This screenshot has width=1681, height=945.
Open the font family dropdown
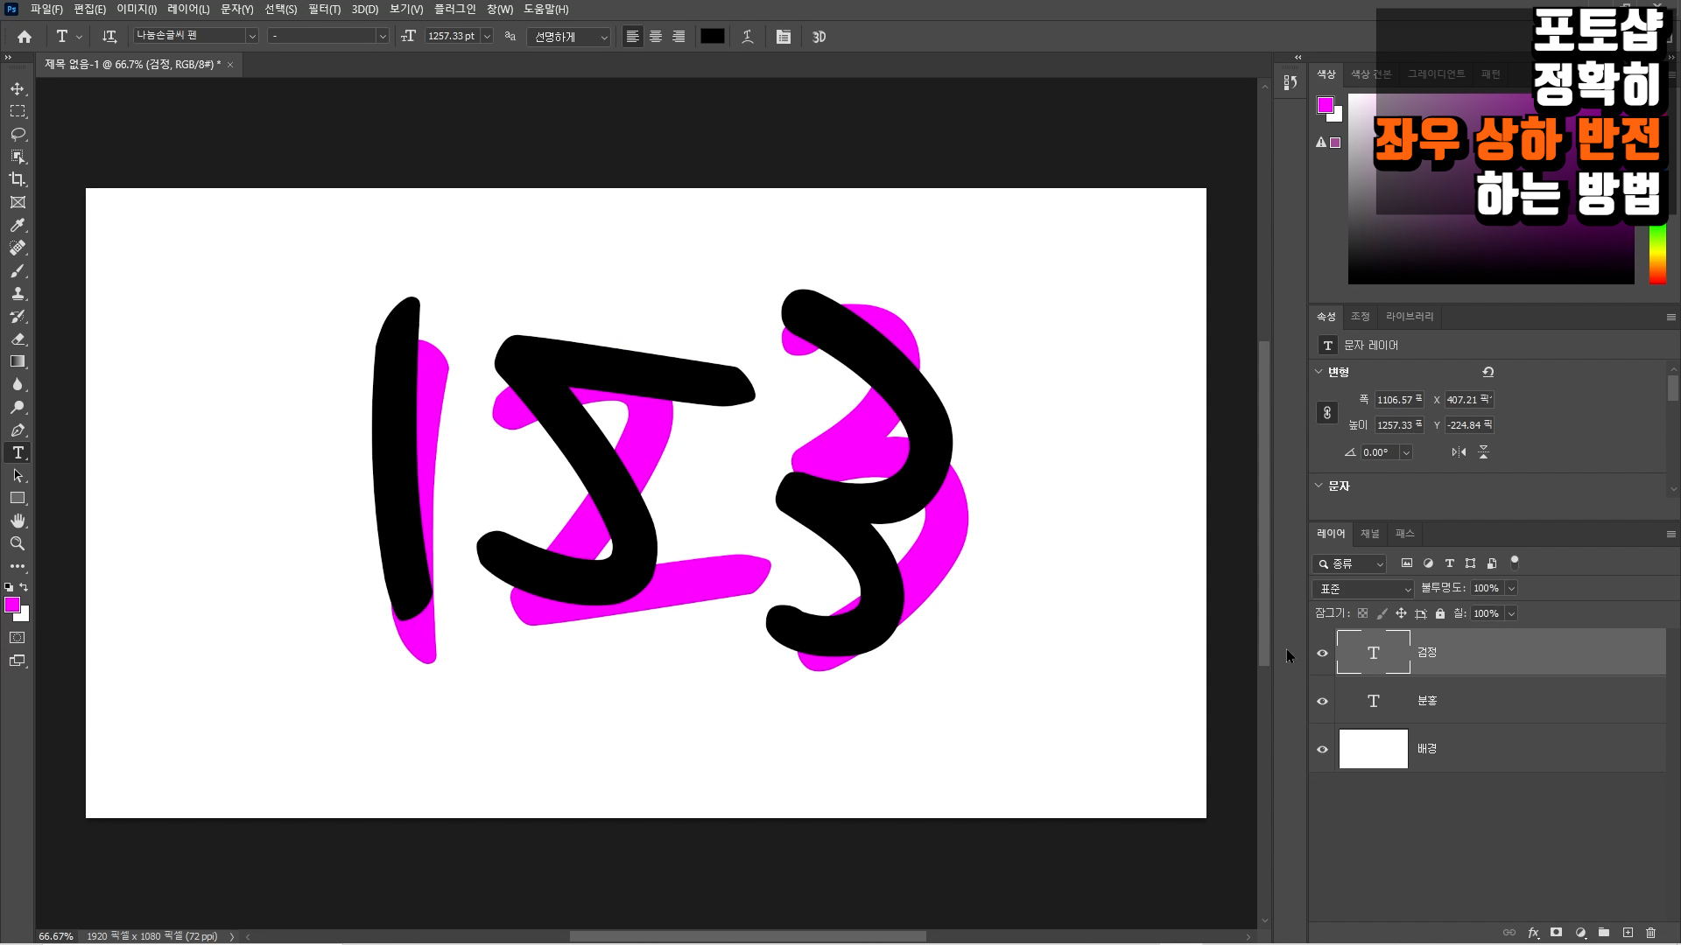click(x=251, y=36)
